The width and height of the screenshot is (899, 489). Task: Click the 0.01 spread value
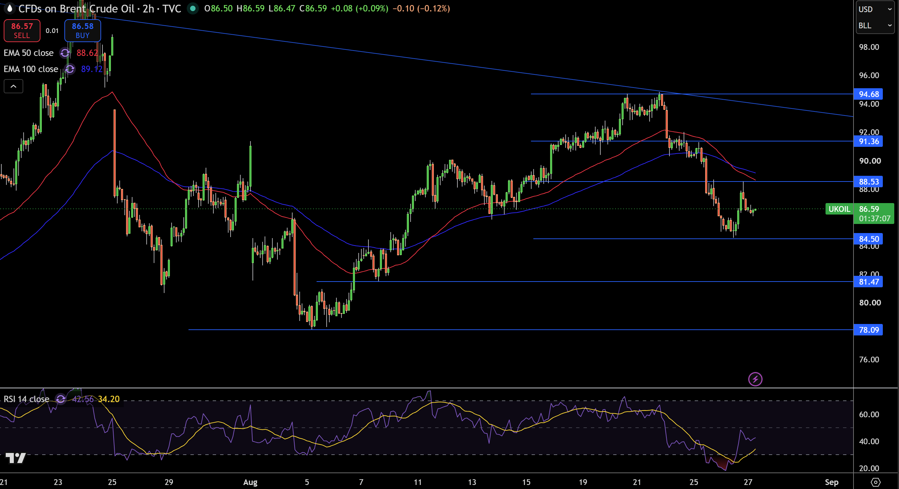[52, 31]
